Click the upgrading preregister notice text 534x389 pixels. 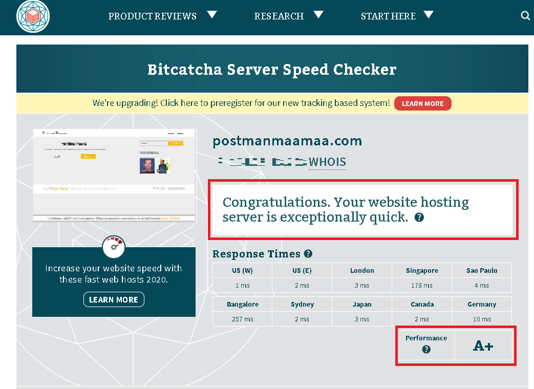pos(241,103)
